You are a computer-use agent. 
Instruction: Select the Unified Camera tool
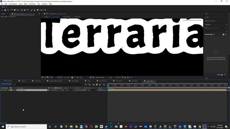(15, 10)
